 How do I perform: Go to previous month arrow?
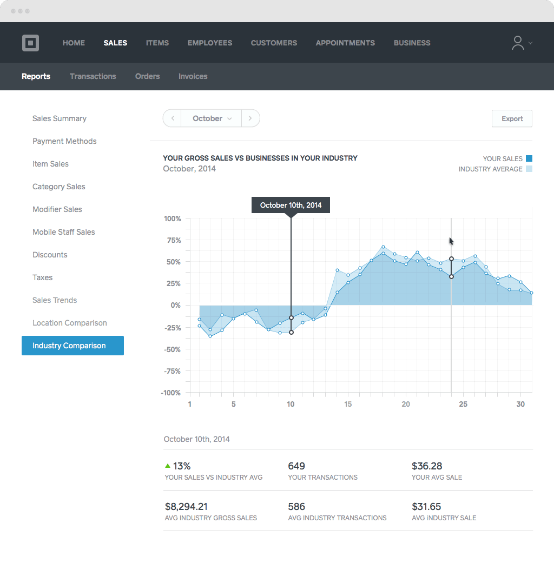[172, 118]
